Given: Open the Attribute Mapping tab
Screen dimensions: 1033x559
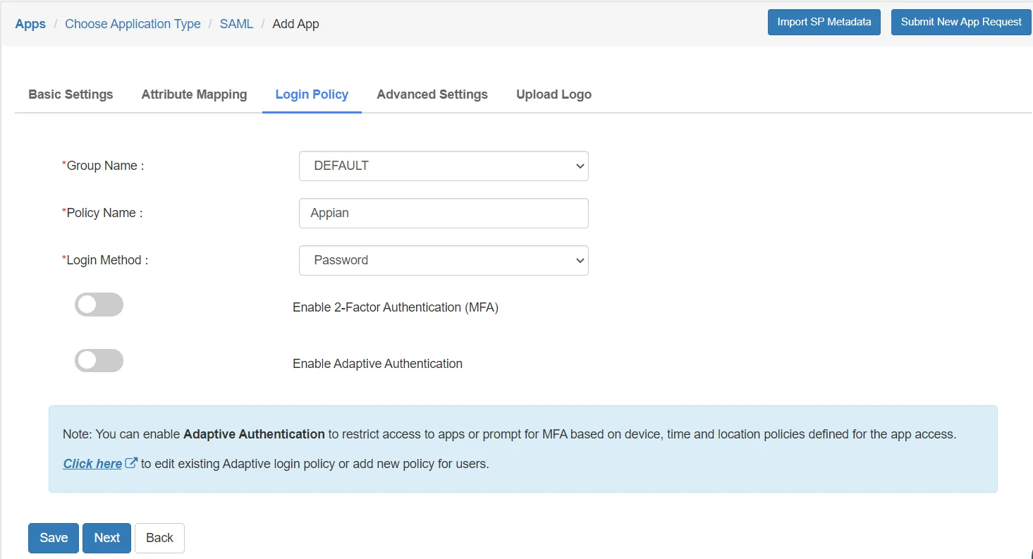Looking at the screenshot, I should coord(194,94).
